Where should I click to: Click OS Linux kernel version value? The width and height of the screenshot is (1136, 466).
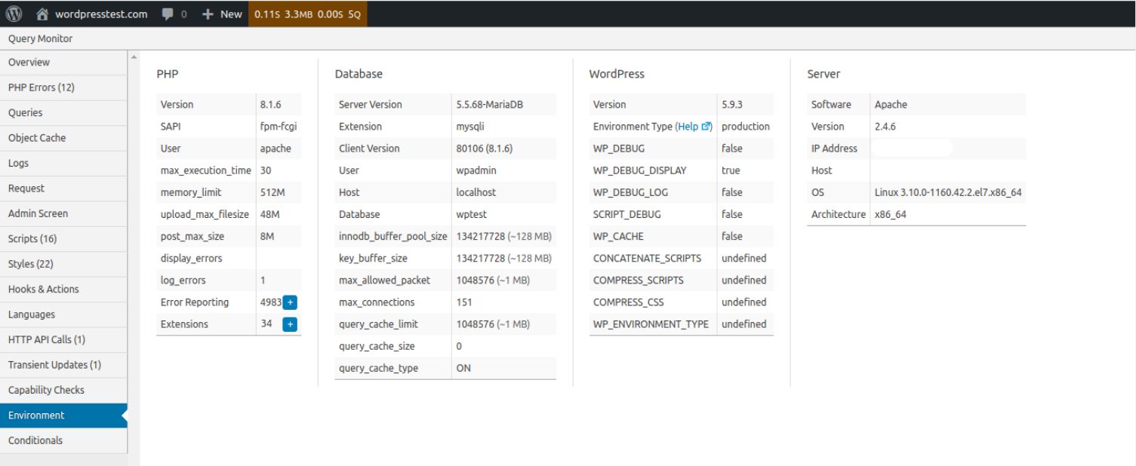(948, 192)
